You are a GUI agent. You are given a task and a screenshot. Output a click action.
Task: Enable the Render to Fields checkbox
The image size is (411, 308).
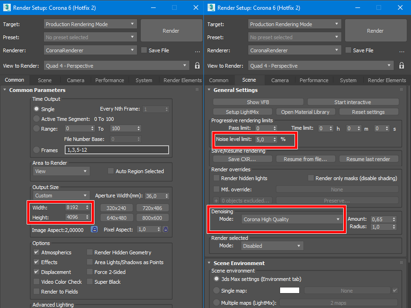tap(36, 292)
